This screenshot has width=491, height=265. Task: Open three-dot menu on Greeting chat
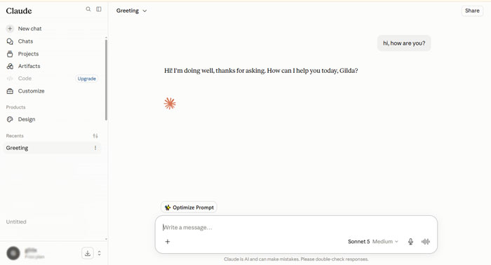95,148
